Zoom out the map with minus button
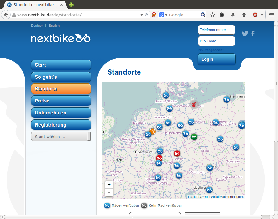The height and width of the screenshot is (219, 278). tap(109, 193)
